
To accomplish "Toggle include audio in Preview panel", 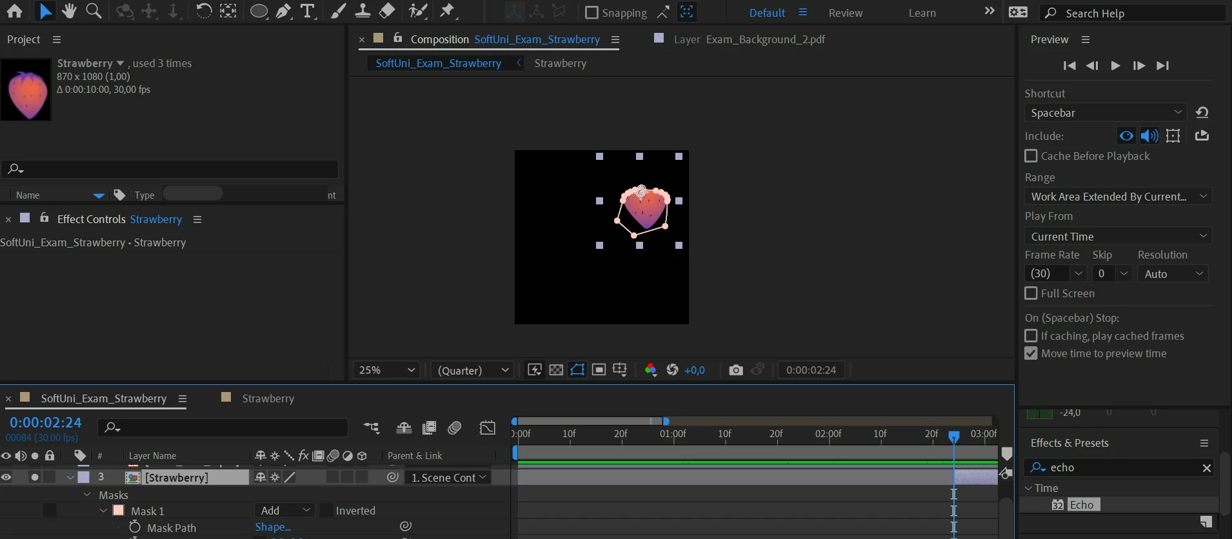I will 1149,135.
